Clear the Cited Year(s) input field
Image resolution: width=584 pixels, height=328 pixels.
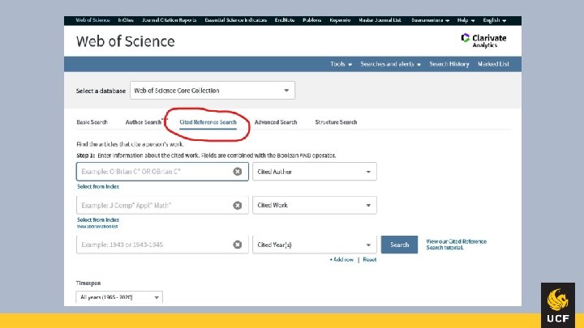237,245
